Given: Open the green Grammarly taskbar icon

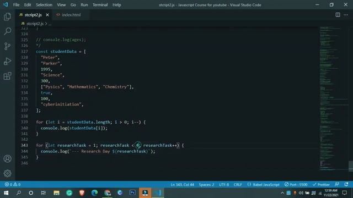Looking at the screenshot, I should point(69,193).
